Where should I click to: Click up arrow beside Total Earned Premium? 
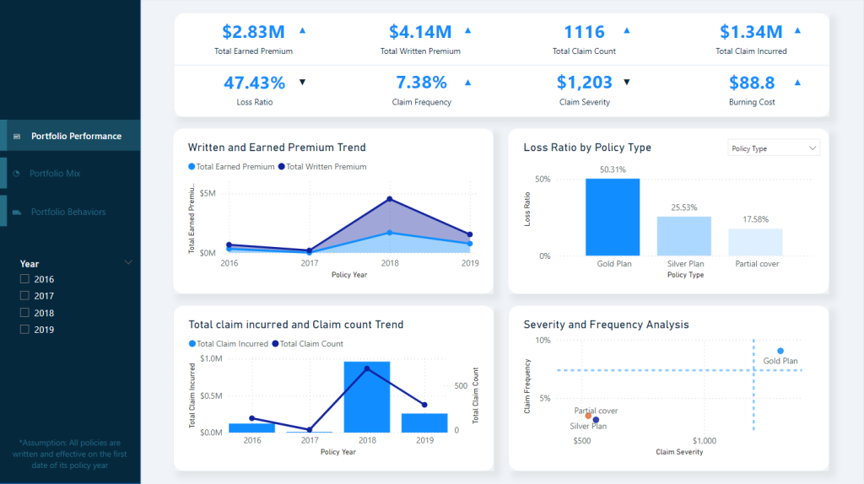click(x=303, y=30)
